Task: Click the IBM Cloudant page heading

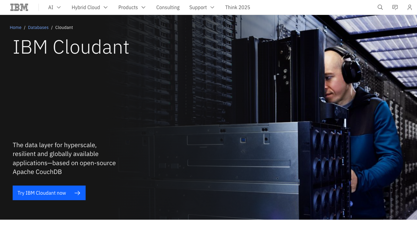Action: (x=71, y=47)
